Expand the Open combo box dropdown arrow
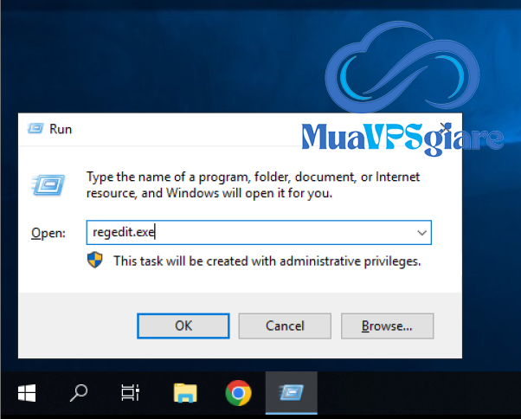This screenshot has width=521, height=419. (421, 233)
